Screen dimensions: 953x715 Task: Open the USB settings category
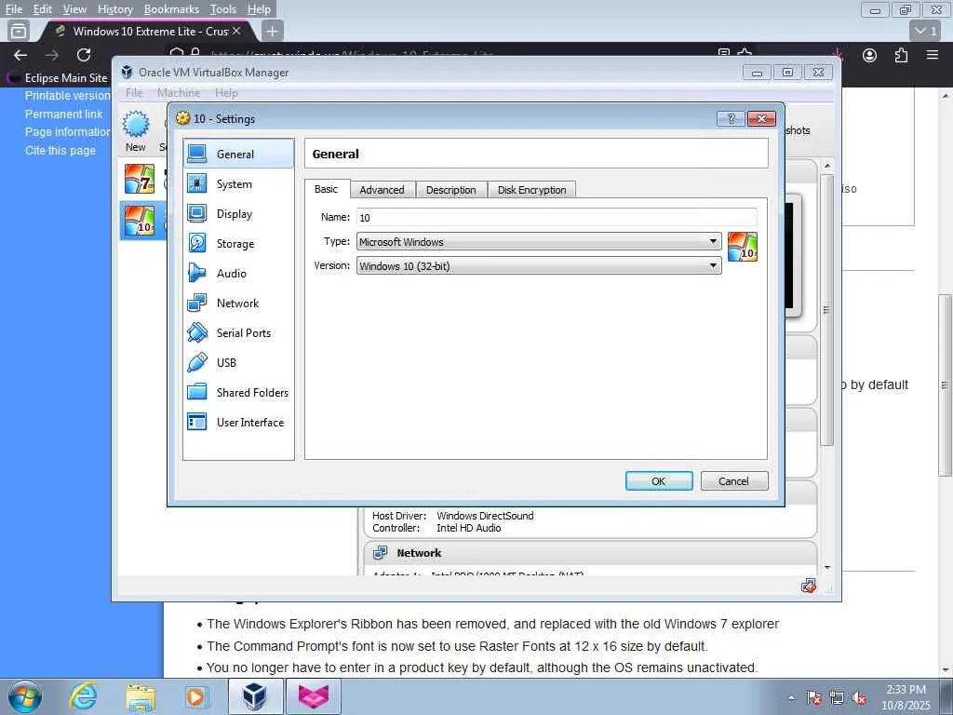click(238, 362)
